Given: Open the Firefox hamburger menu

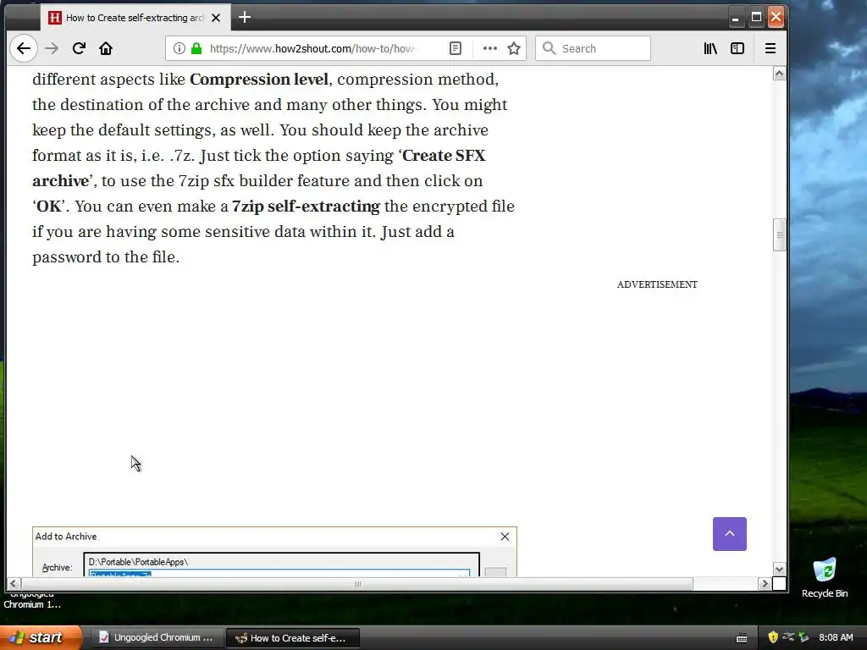Looking at the screenshot, I should pyautogui.click(x=770, y=48).
